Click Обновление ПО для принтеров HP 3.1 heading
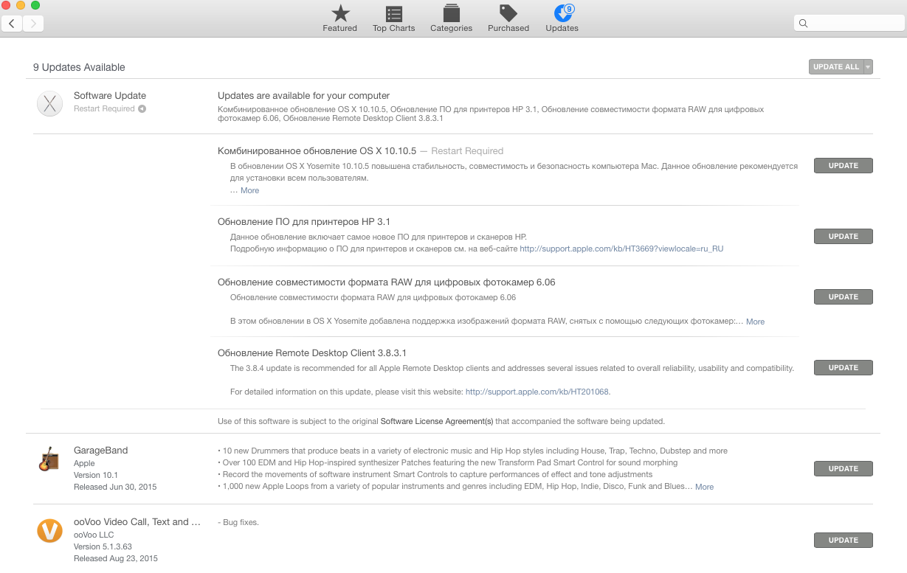907x573 pixels. 304,222
